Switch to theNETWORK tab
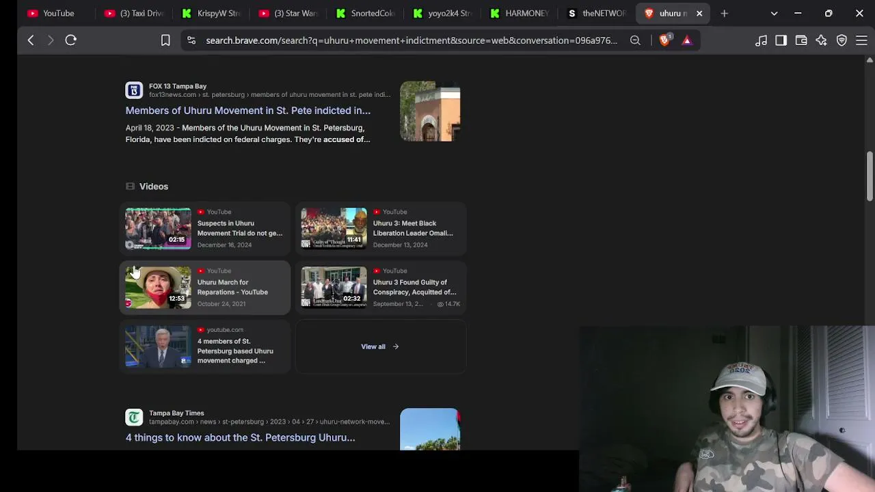875x492 pixels. coord(598,13)
